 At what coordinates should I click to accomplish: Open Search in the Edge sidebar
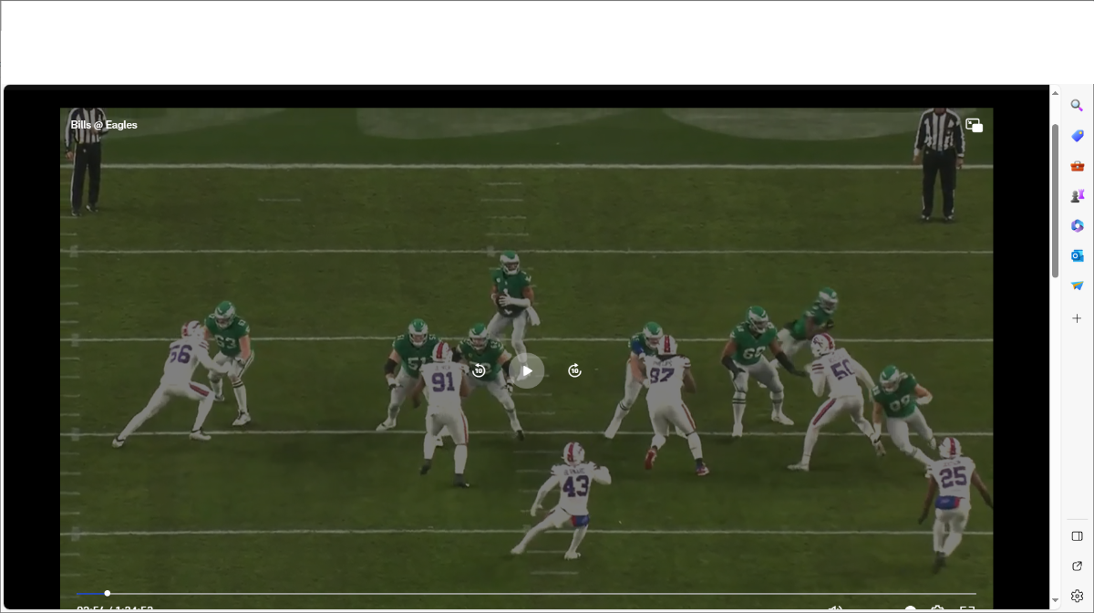click(x=1077, y=106)
